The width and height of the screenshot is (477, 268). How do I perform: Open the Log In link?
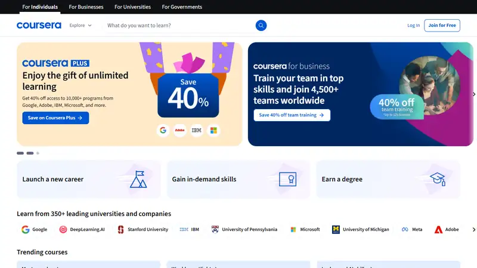point(413,25)
